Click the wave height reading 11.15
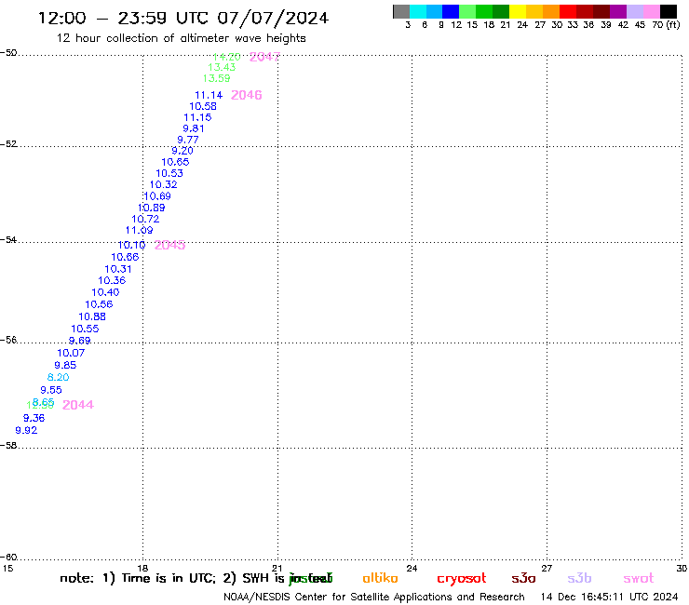This screenshot has width=689, height=605. click(197, 117)
